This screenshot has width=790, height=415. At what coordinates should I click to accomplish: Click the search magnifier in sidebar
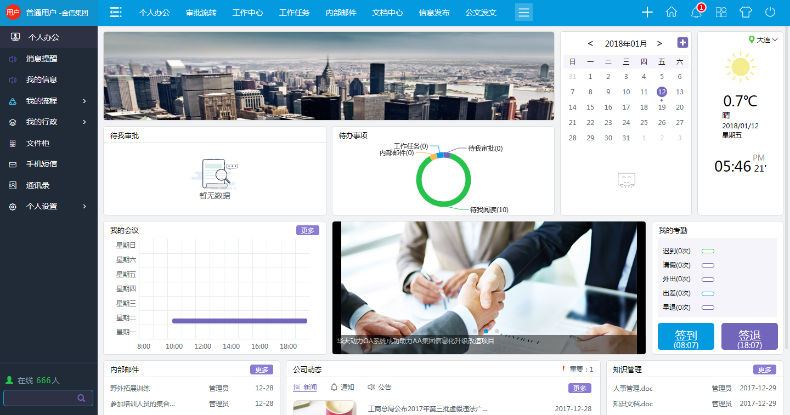[81, 398]
